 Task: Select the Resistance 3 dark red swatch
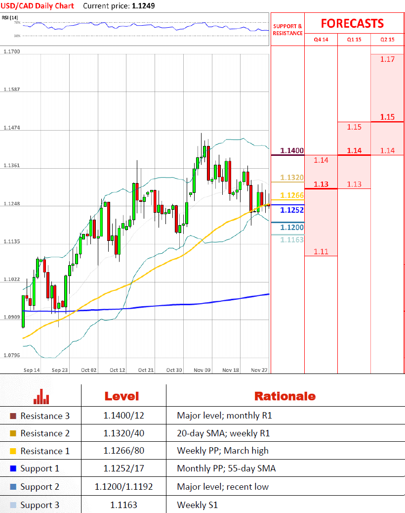[x=13, y=416]
